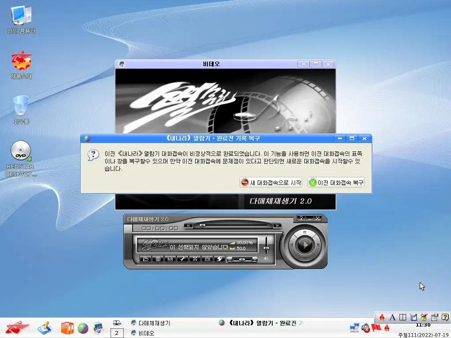Click the 'A' letter icon in input toolbar
Screen dimensions: 451x338
pos(392,317)
